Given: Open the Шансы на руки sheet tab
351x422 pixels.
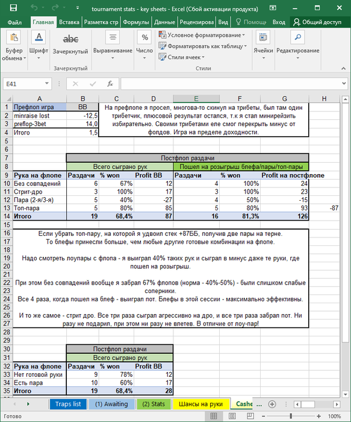Looking at the screenshot, I should (x=200, y=404).
